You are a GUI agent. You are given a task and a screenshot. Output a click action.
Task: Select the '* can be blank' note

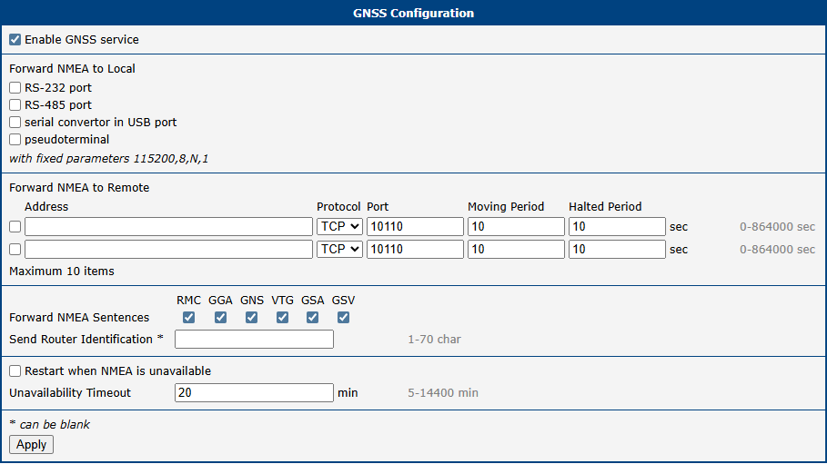[x=49, y=424]
